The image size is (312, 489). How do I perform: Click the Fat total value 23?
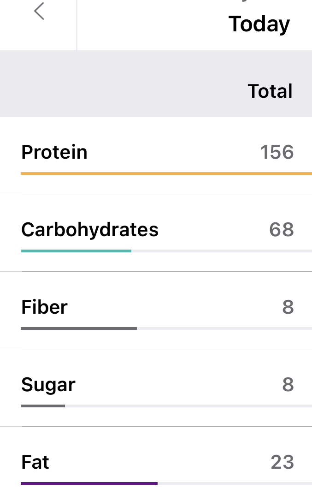tap(283, 462)
